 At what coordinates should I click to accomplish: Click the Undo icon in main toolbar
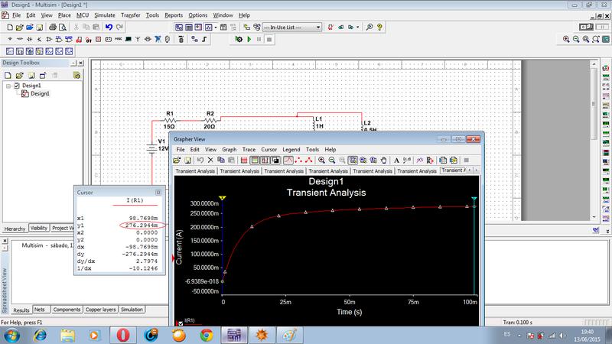click(x=109, y=27)
